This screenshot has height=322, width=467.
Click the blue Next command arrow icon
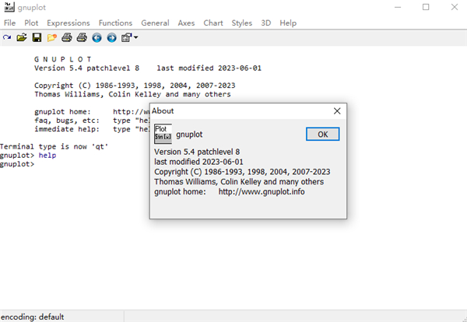(x=111, y=38)
